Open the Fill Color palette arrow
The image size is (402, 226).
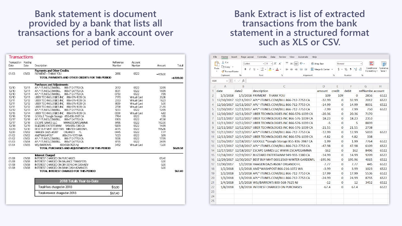(x=273, y=69)
